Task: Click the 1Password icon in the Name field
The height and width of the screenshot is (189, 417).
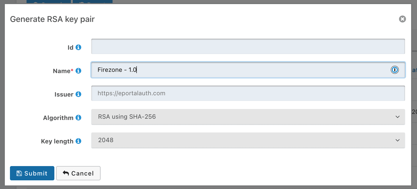Action: click(395, 70)
